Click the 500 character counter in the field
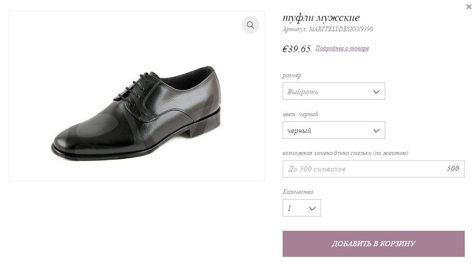This screenshot has height=262, width=475. coord(452,169)
